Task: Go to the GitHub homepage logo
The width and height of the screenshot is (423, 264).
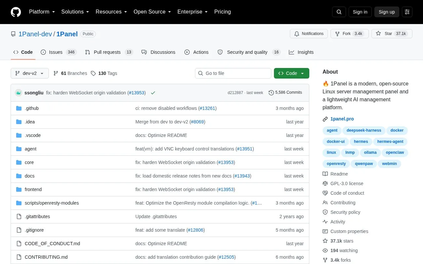Action: click(16, 12)
